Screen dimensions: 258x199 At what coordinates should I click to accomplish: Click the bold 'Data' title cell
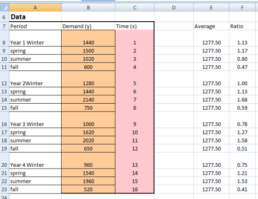pos(35,17)
